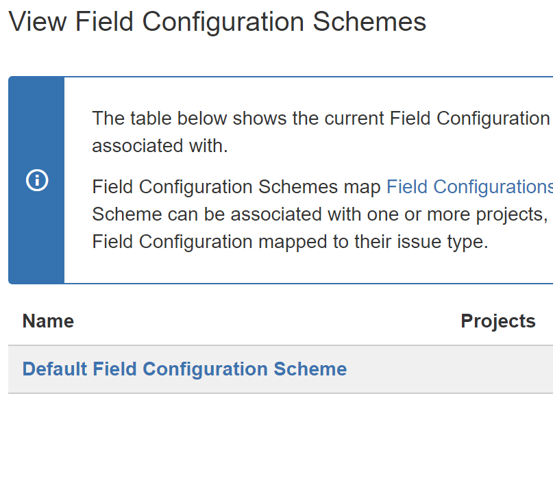The image size is (553, 483).
Task: Click the word 'Default' in scheme name
Action: tap(55, 369)
